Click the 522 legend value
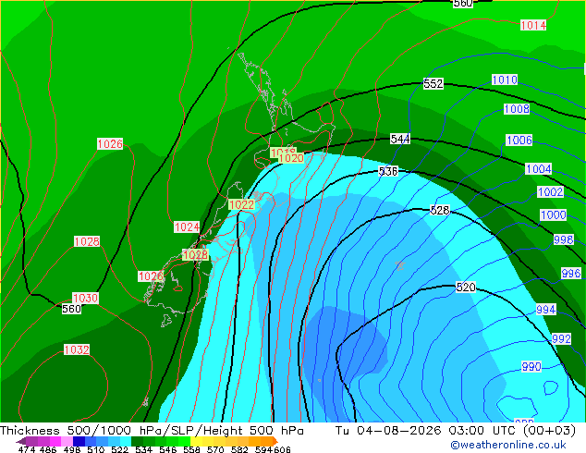The width and height of the screenshot is (586, 453). point(119,449)
